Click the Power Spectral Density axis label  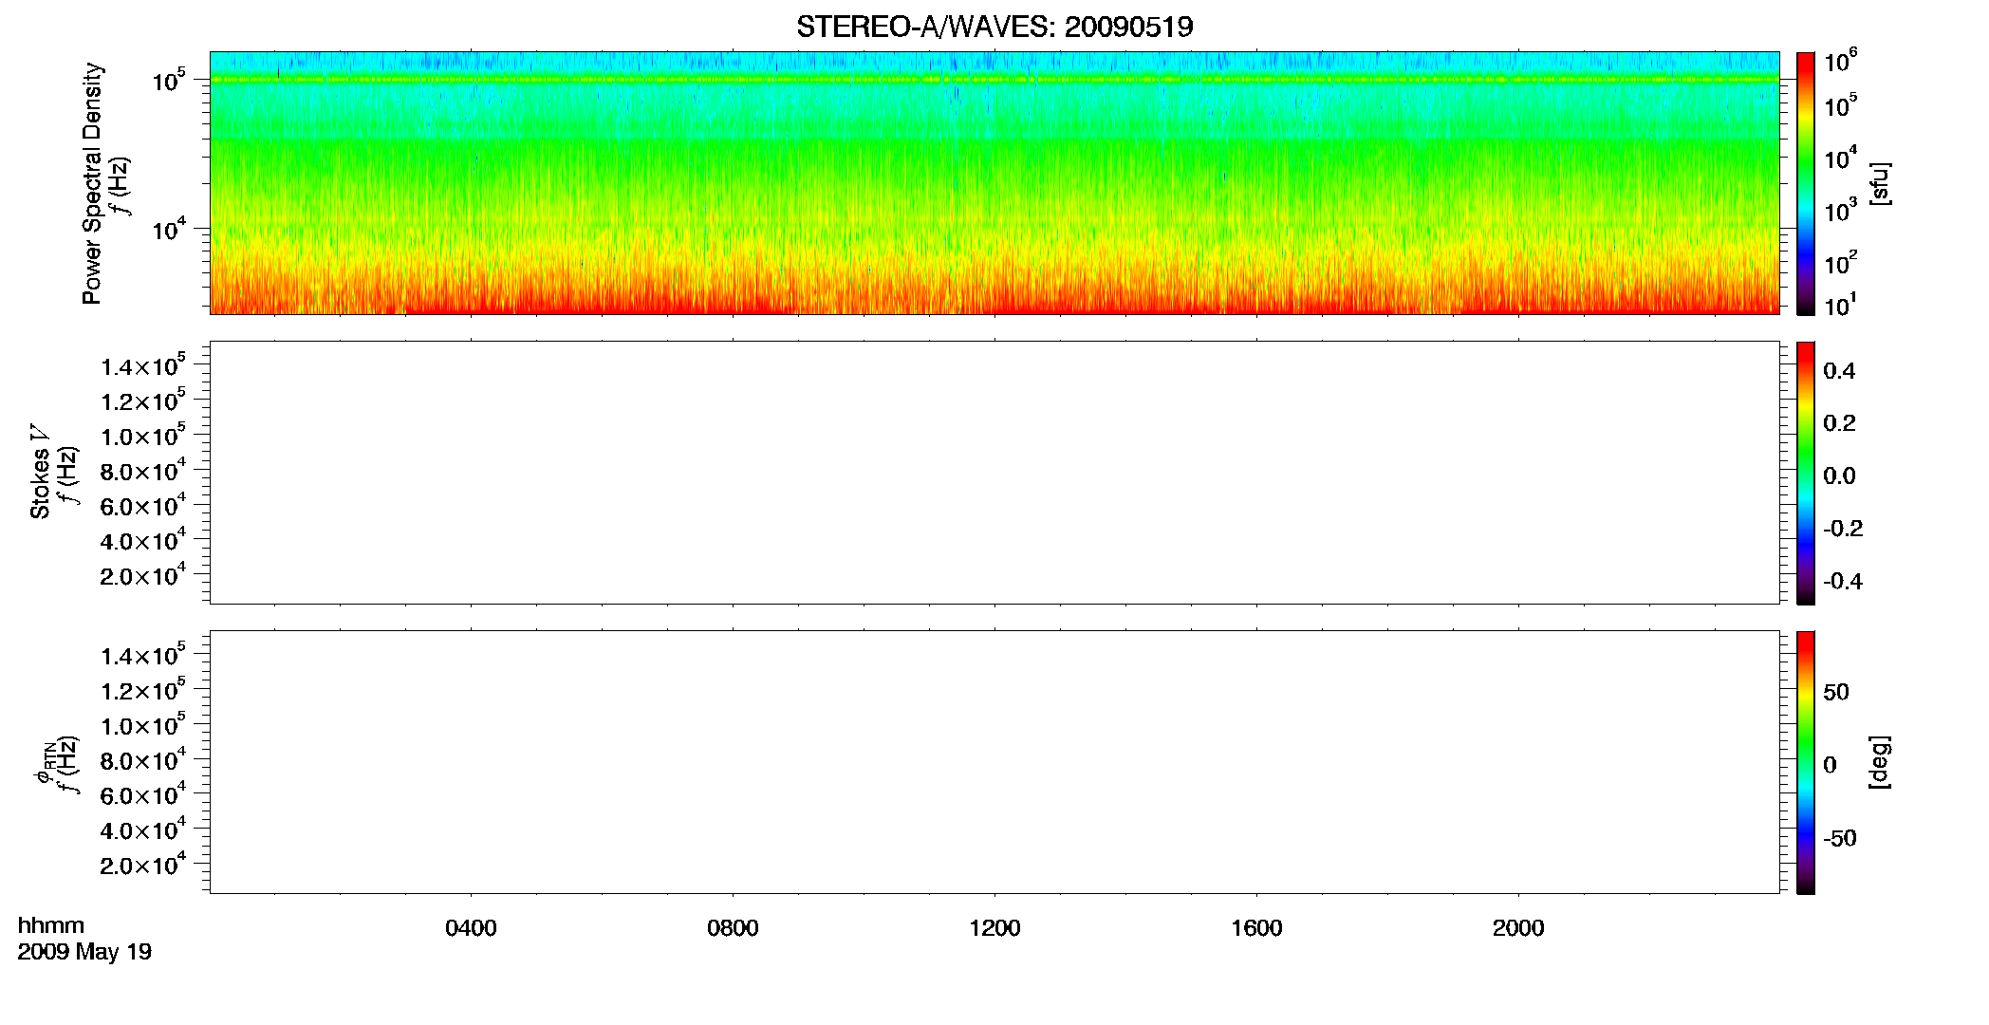92,183
